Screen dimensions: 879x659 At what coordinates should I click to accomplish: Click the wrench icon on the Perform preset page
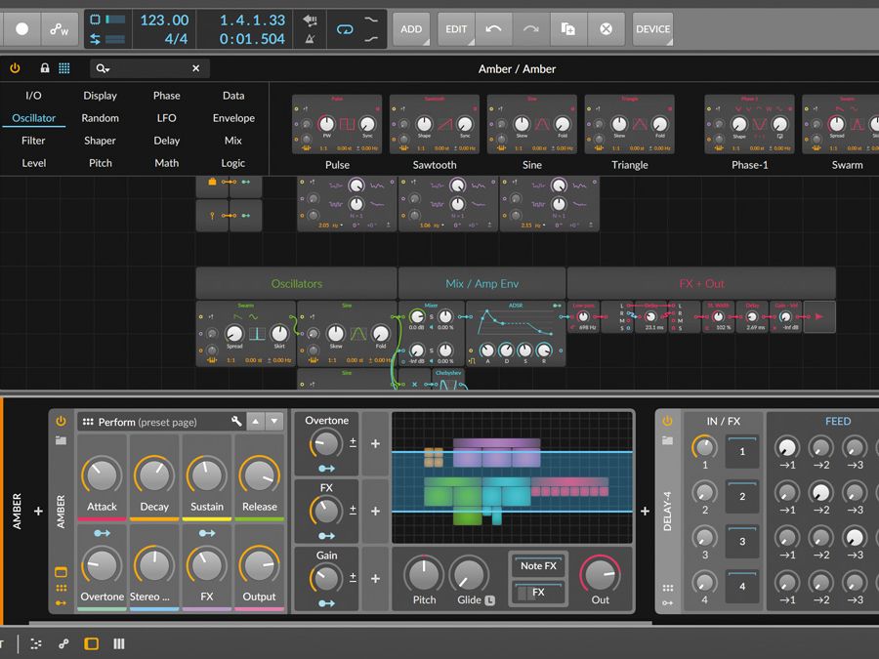point(236,422)
